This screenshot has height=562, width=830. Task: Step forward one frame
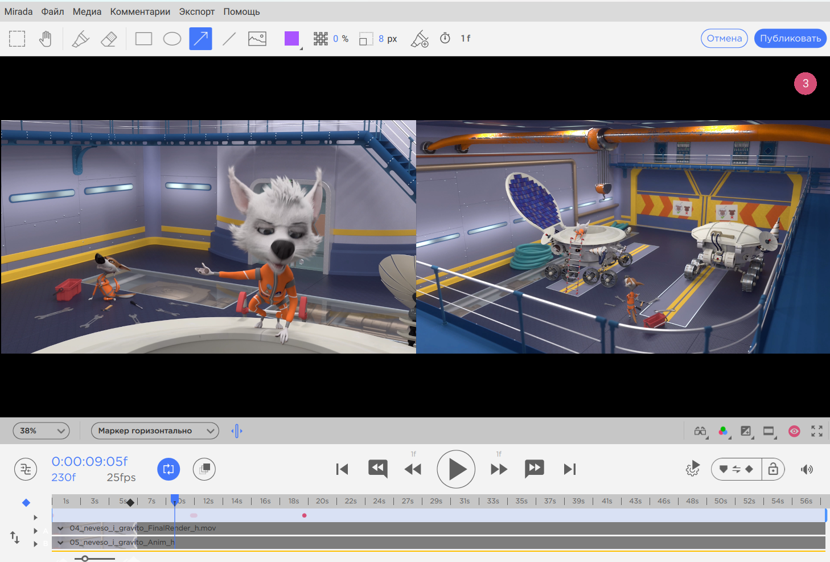tap(499, 469)
